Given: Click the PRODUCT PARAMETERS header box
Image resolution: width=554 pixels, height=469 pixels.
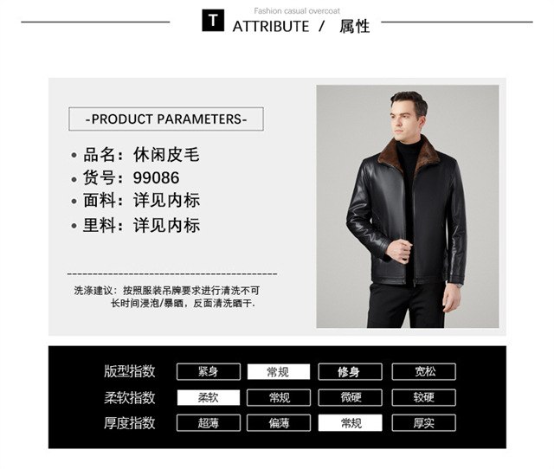Looking at the screenshot, I should click(x=166, y=119).
